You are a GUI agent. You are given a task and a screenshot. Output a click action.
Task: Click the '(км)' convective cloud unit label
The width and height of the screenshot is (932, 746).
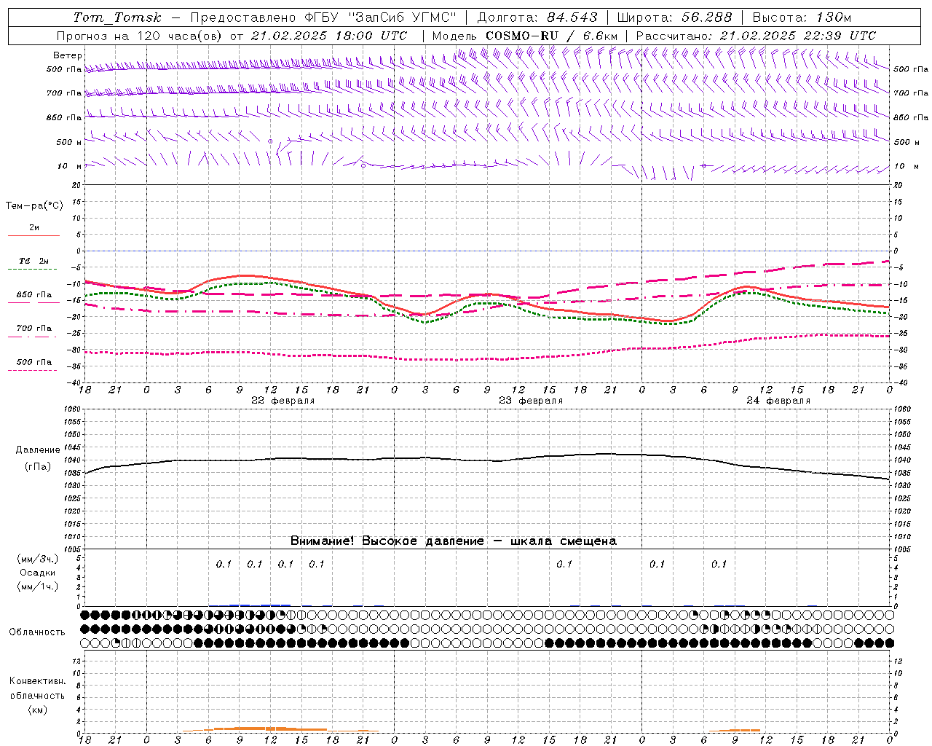pos(37,710)
